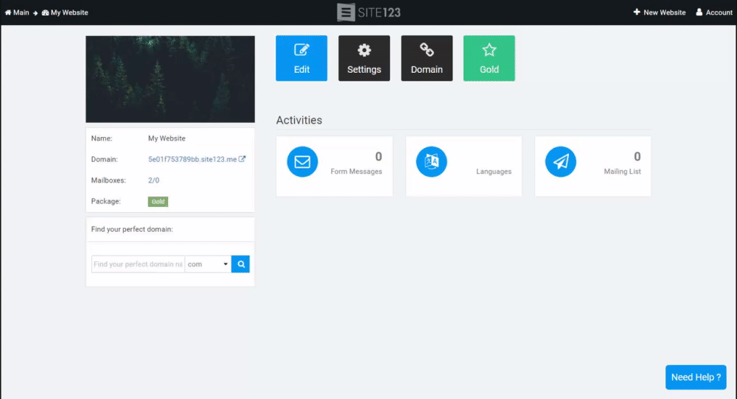Click the Form Messages count 0
This screenshot has height=399, width=737.
point(378,156)
